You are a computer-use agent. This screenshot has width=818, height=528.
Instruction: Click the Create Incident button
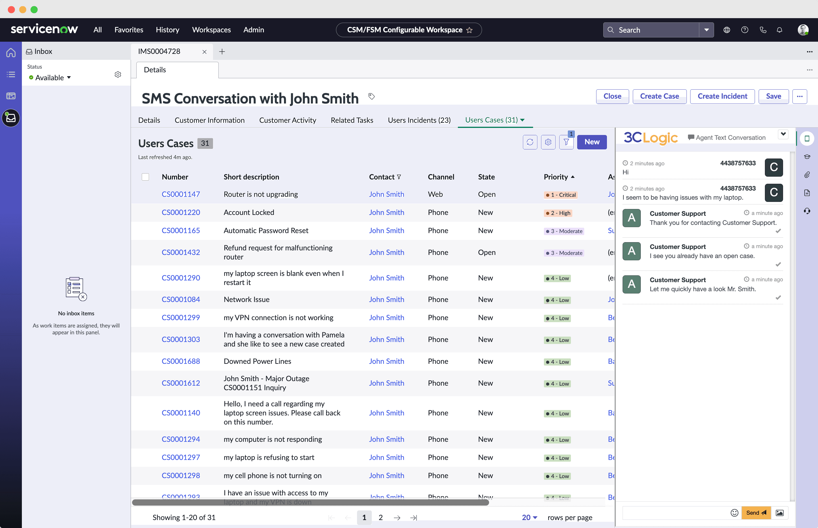722,96
